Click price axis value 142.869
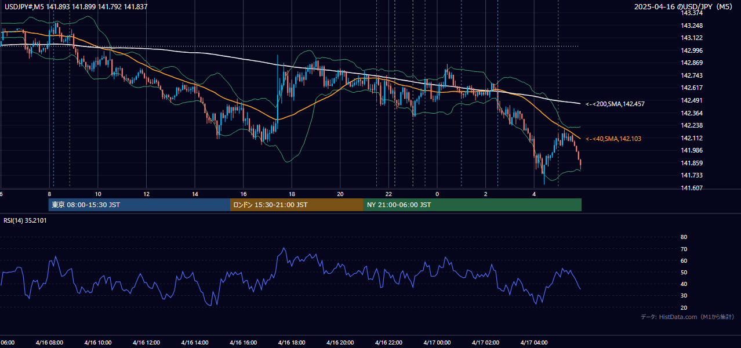This screenshot has height=348, width=741. point(692,63)
